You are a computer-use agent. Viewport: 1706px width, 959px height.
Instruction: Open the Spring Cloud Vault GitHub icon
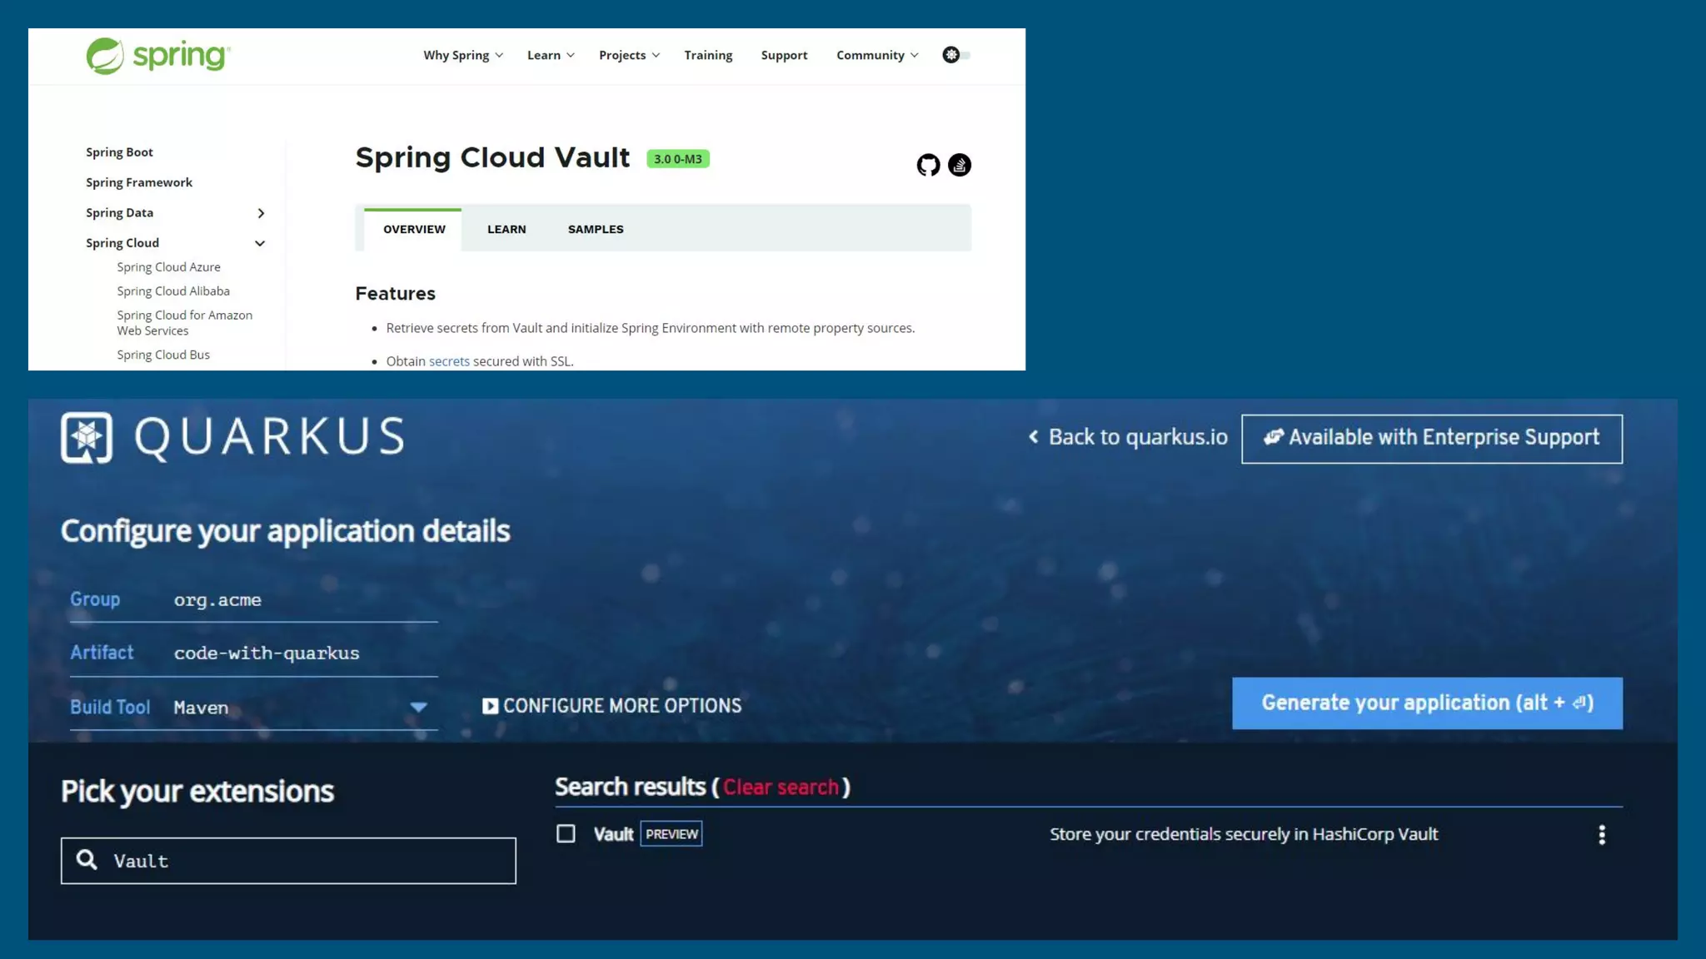point(928,165)
